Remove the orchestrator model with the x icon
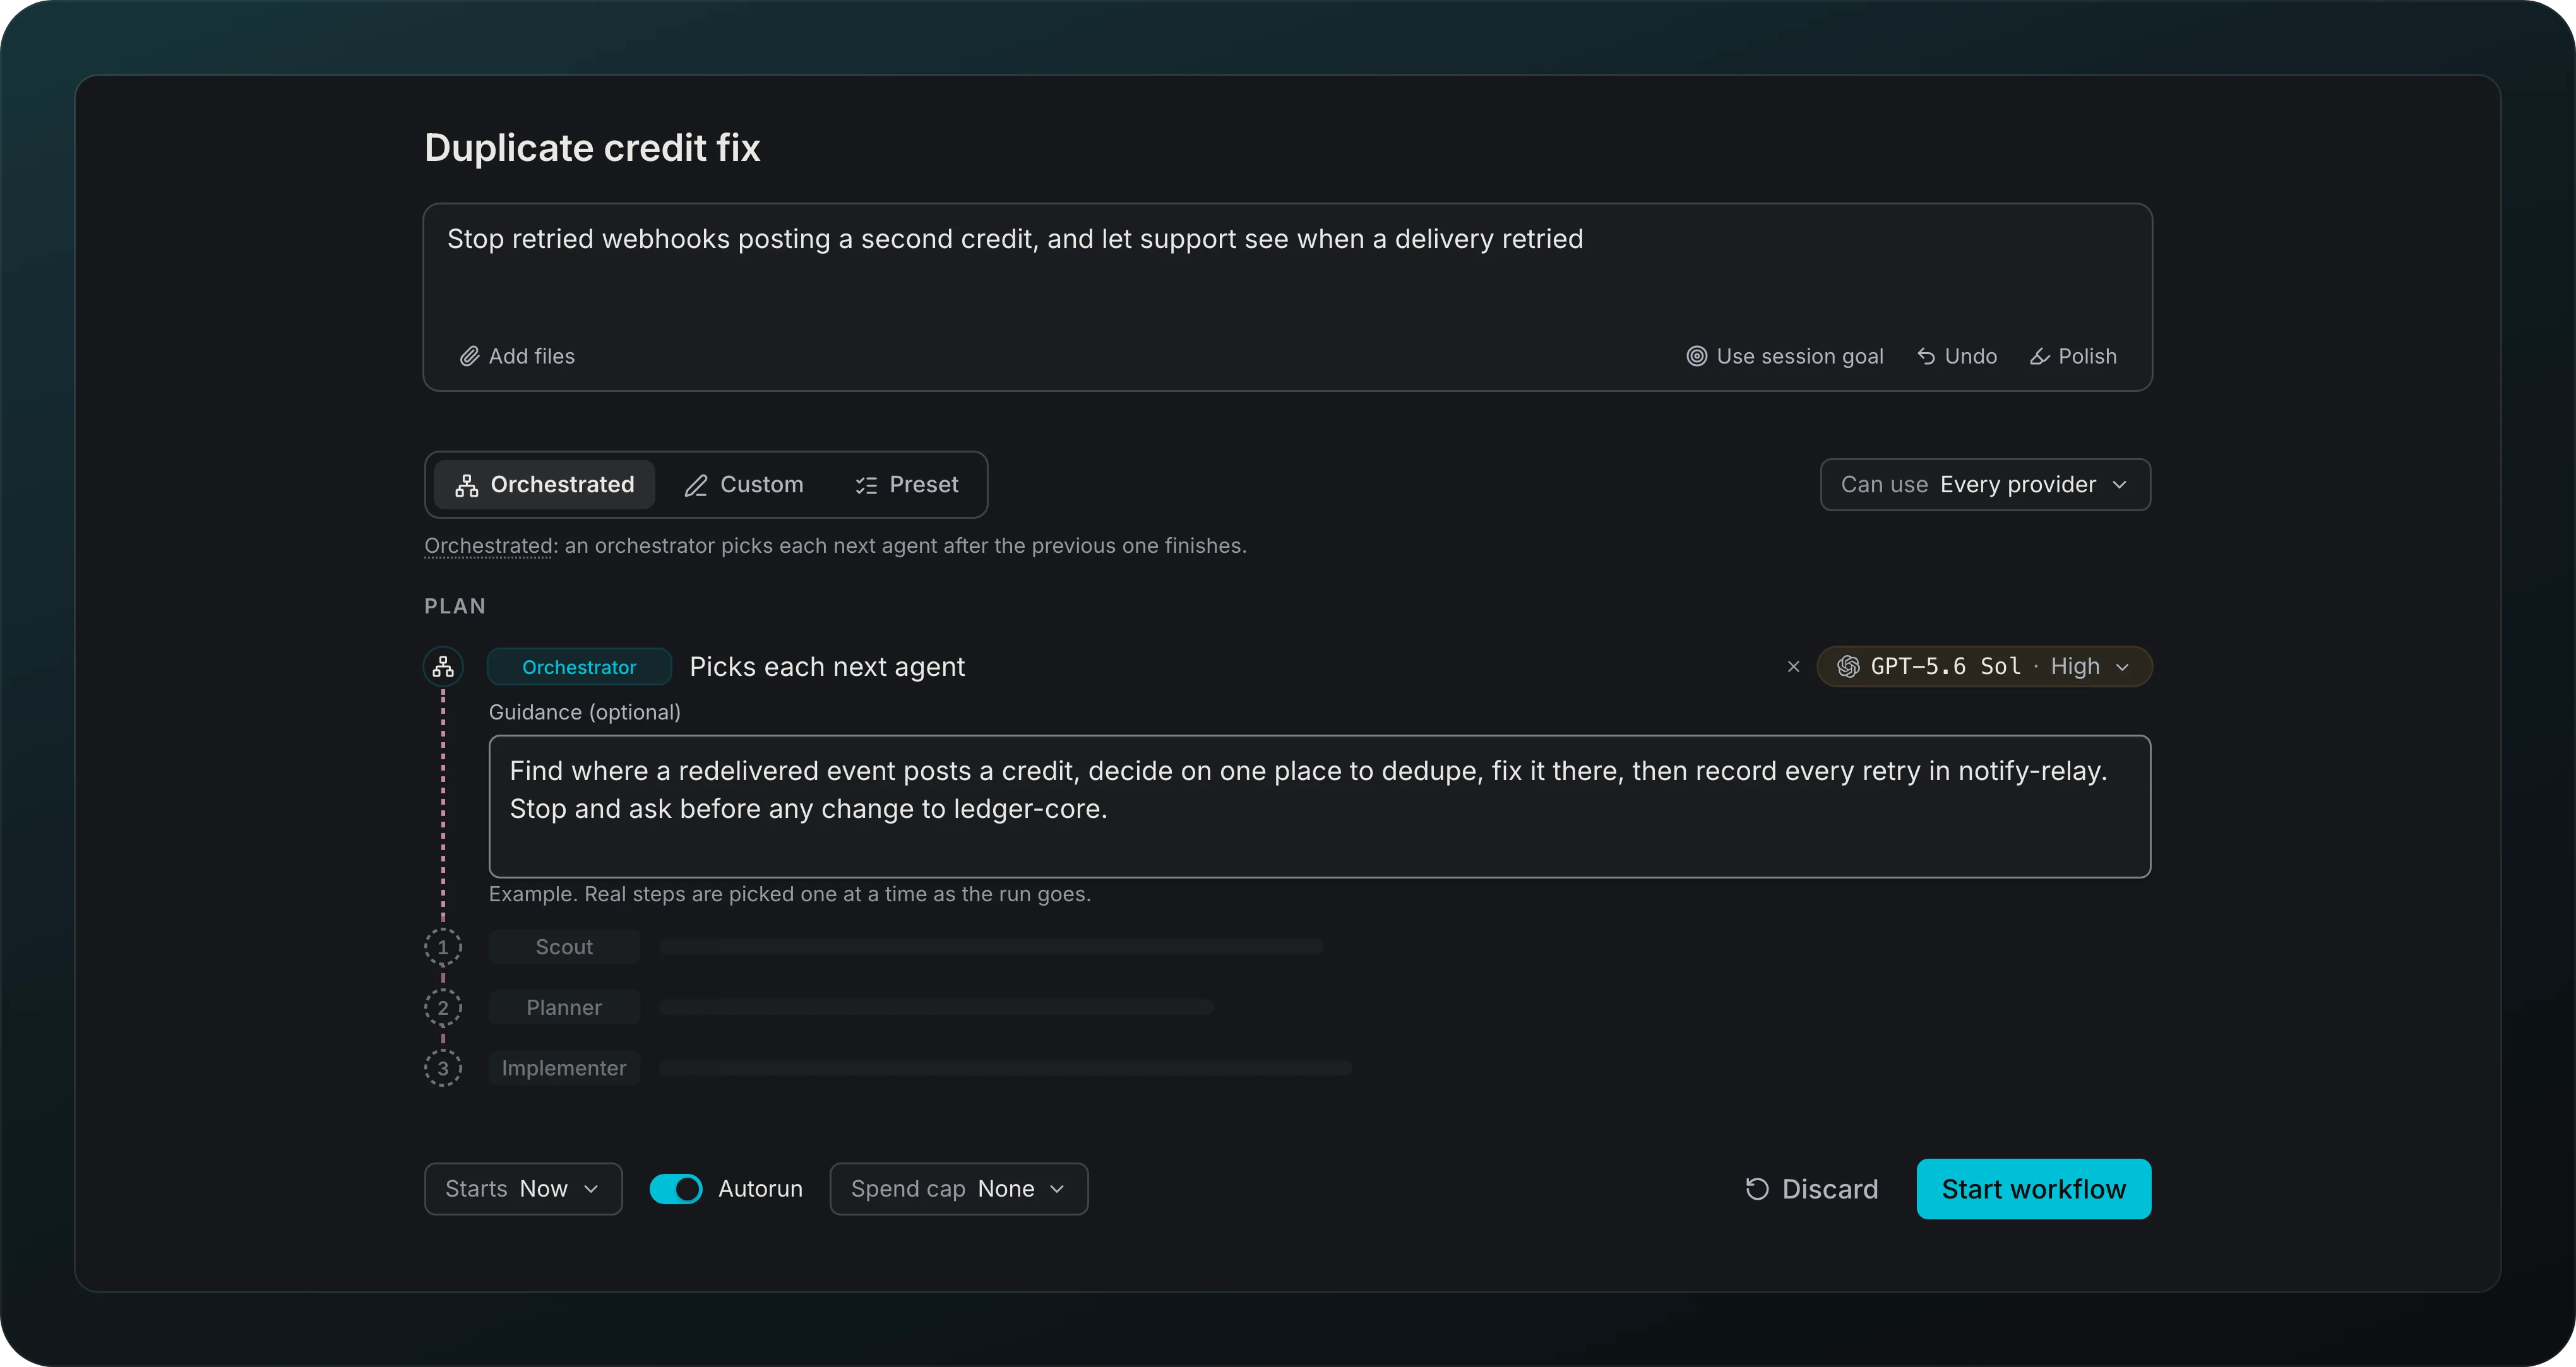This screenshot has height=1367, width=2576. click(x=1793, y=666)
